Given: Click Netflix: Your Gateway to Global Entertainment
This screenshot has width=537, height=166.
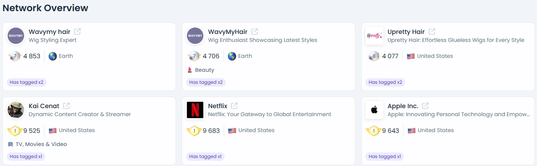Looking at the screenshot, I should point(270,115).
